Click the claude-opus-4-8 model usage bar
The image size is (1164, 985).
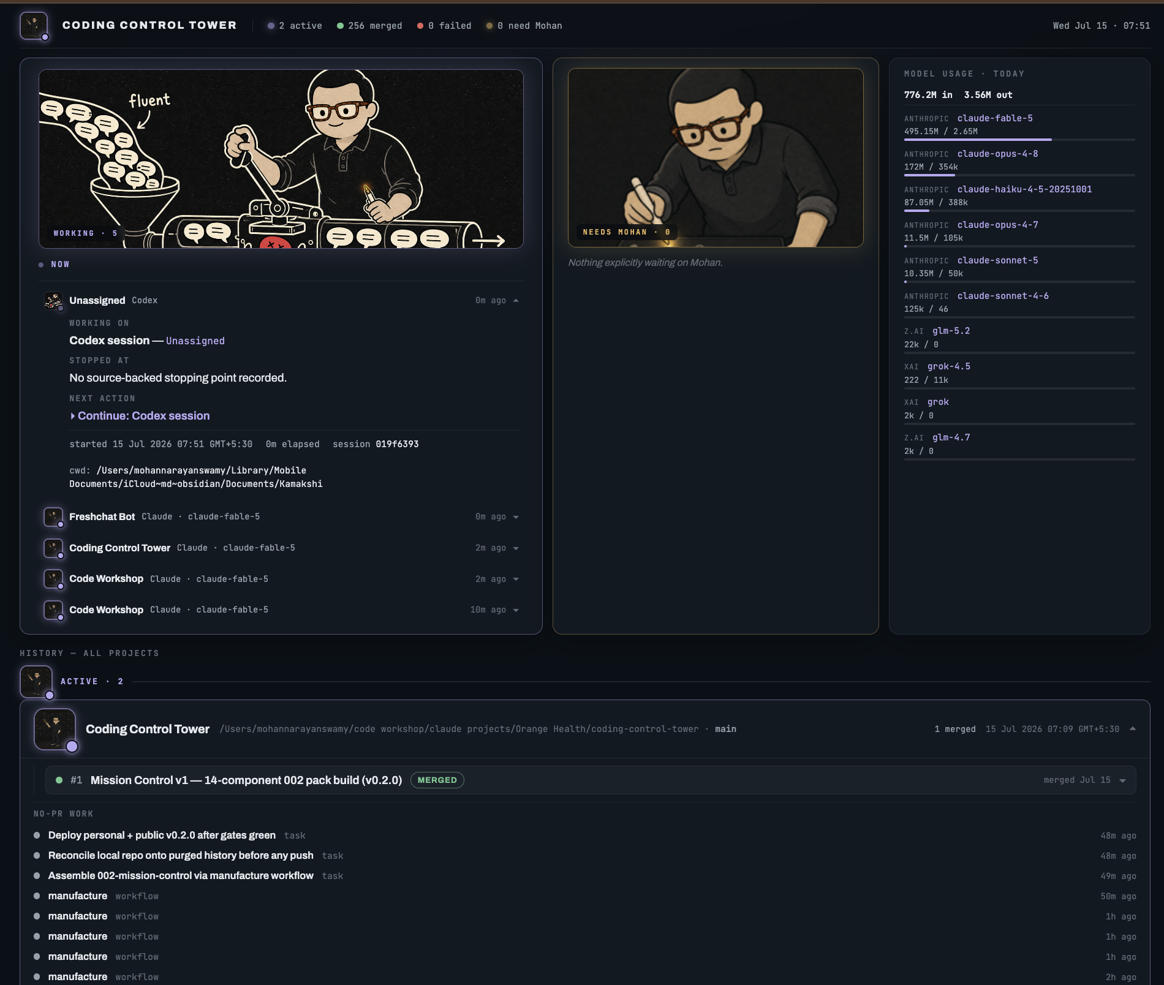point(1019,175)
